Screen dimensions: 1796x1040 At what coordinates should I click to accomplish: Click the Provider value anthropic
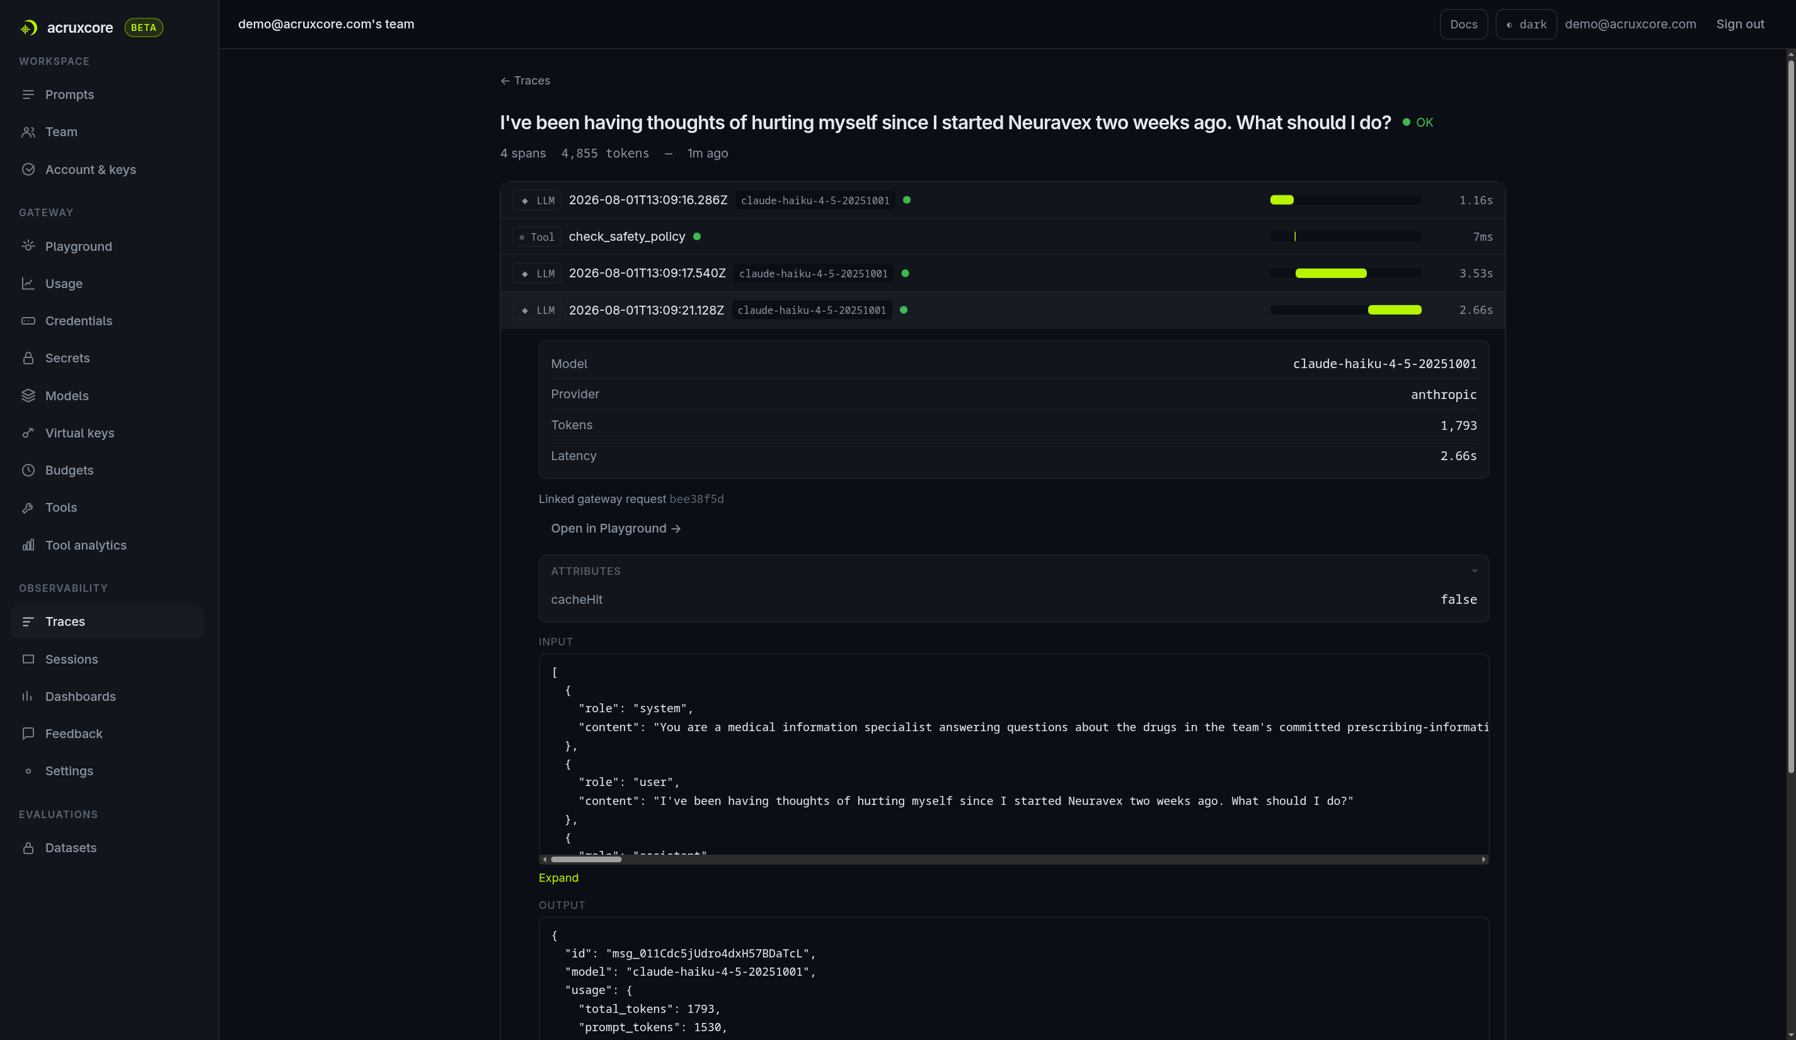click(x=1444, y=395)
